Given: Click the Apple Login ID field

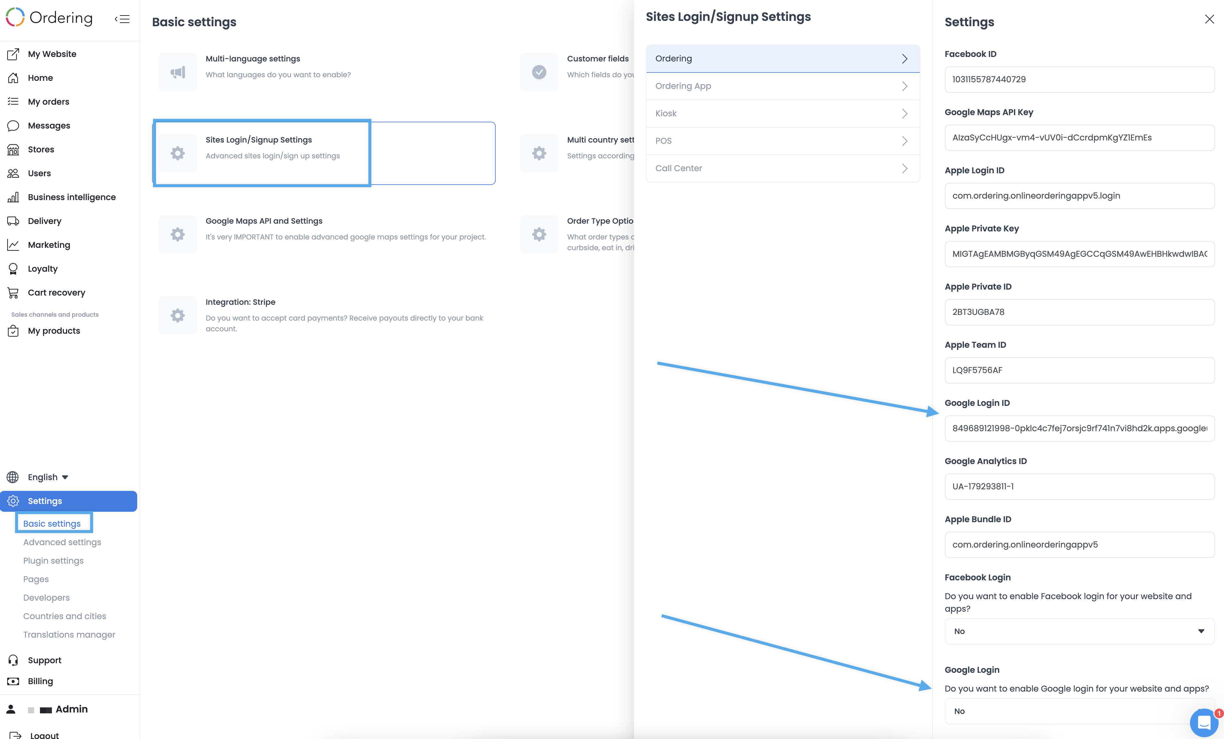Looking at the screenshot, I should 1079,196.
